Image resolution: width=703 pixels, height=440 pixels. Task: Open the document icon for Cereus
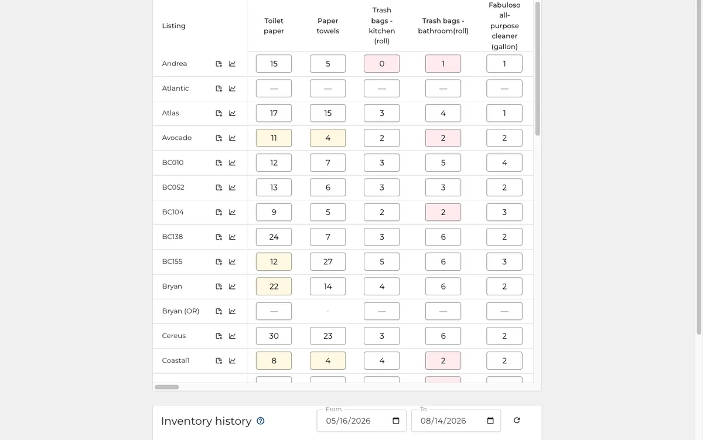pyautogui.click(x=219, y=336)
